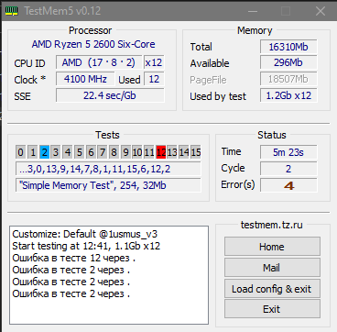Select test box number 7
The image size is (337, 332).
pos(103,152)
